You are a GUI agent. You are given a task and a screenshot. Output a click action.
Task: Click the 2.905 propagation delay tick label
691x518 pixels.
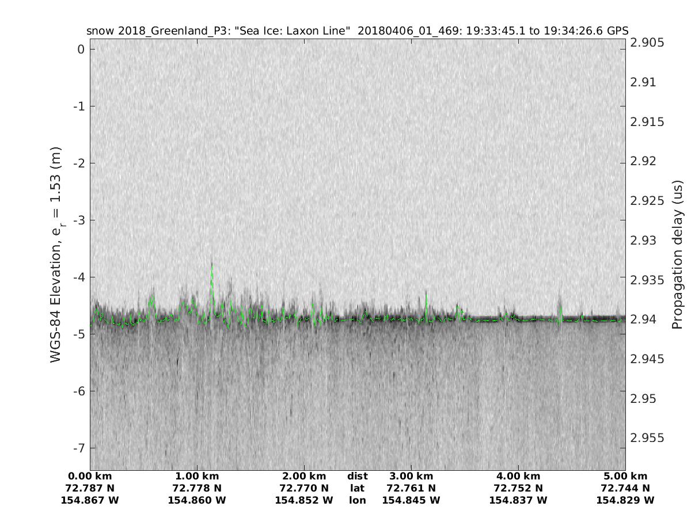(648, 43)
